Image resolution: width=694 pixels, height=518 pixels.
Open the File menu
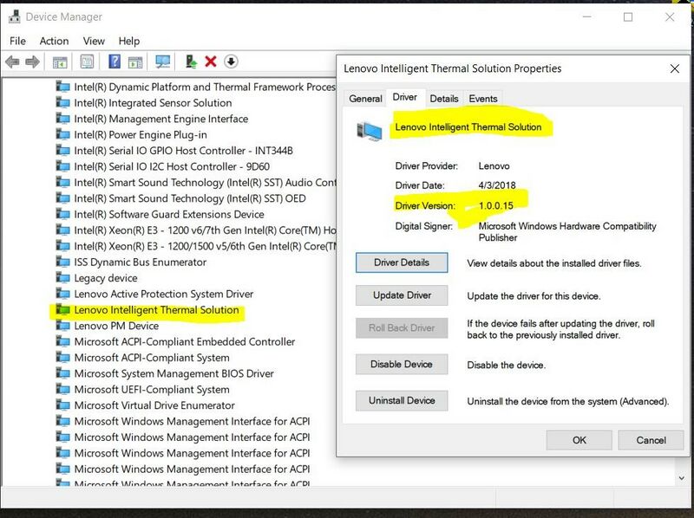point(17,41)
